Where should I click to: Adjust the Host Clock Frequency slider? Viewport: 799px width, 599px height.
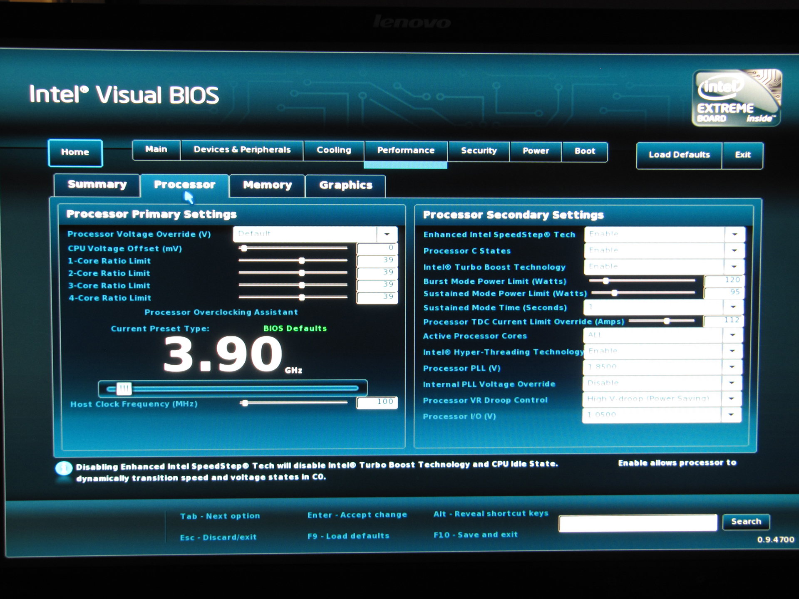click(293, 403)
